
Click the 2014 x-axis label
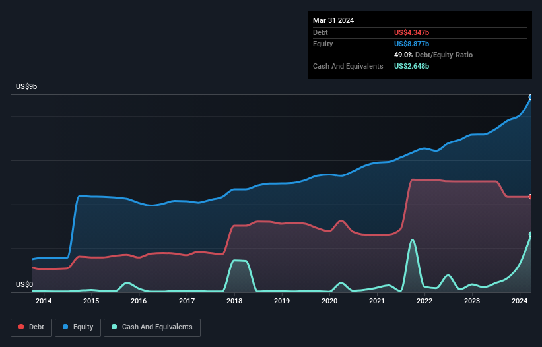(x=44, y=301)
